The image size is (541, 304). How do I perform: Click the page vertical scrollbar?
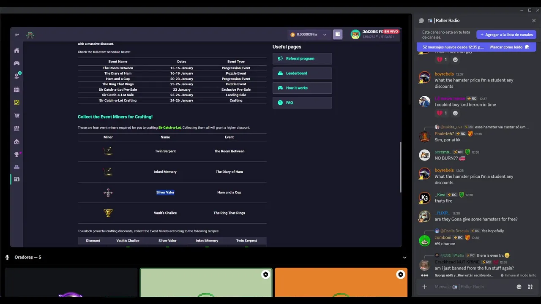tap(400, 167)
